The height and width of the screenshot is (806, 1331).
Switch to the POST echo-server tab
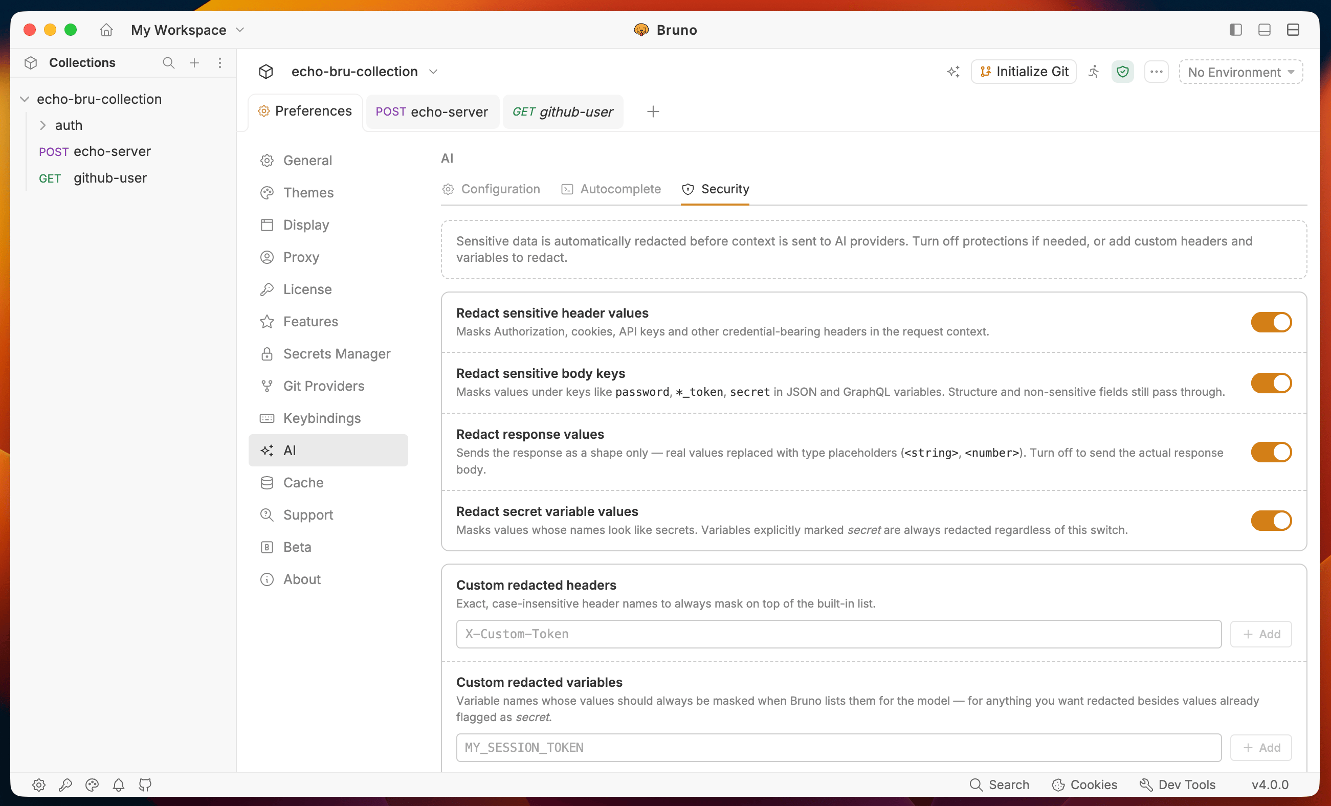coord(432,112)
